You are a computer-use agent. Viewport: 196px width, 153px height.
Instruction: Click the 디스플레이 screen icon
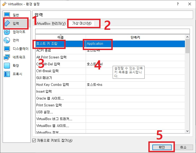click(x=7, y=49)
